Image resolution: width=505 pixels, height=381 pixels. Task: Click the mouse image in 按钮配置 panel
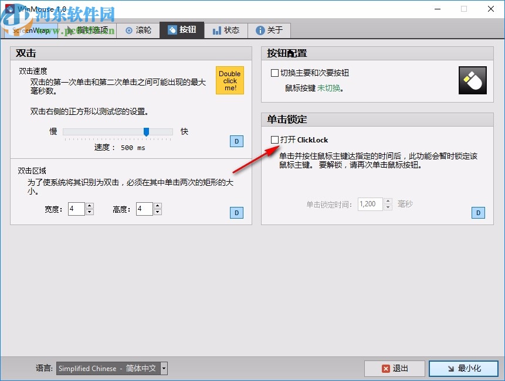click(x=473, y=80)
